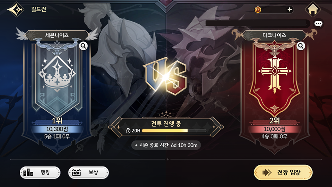Open the 랭킹 ranking button
Screen dimensions: 332x187
[40, 173]
